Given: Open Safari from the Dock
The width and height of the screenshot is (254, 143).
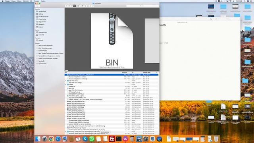Looking at the screenshot, I should (58, 139).
